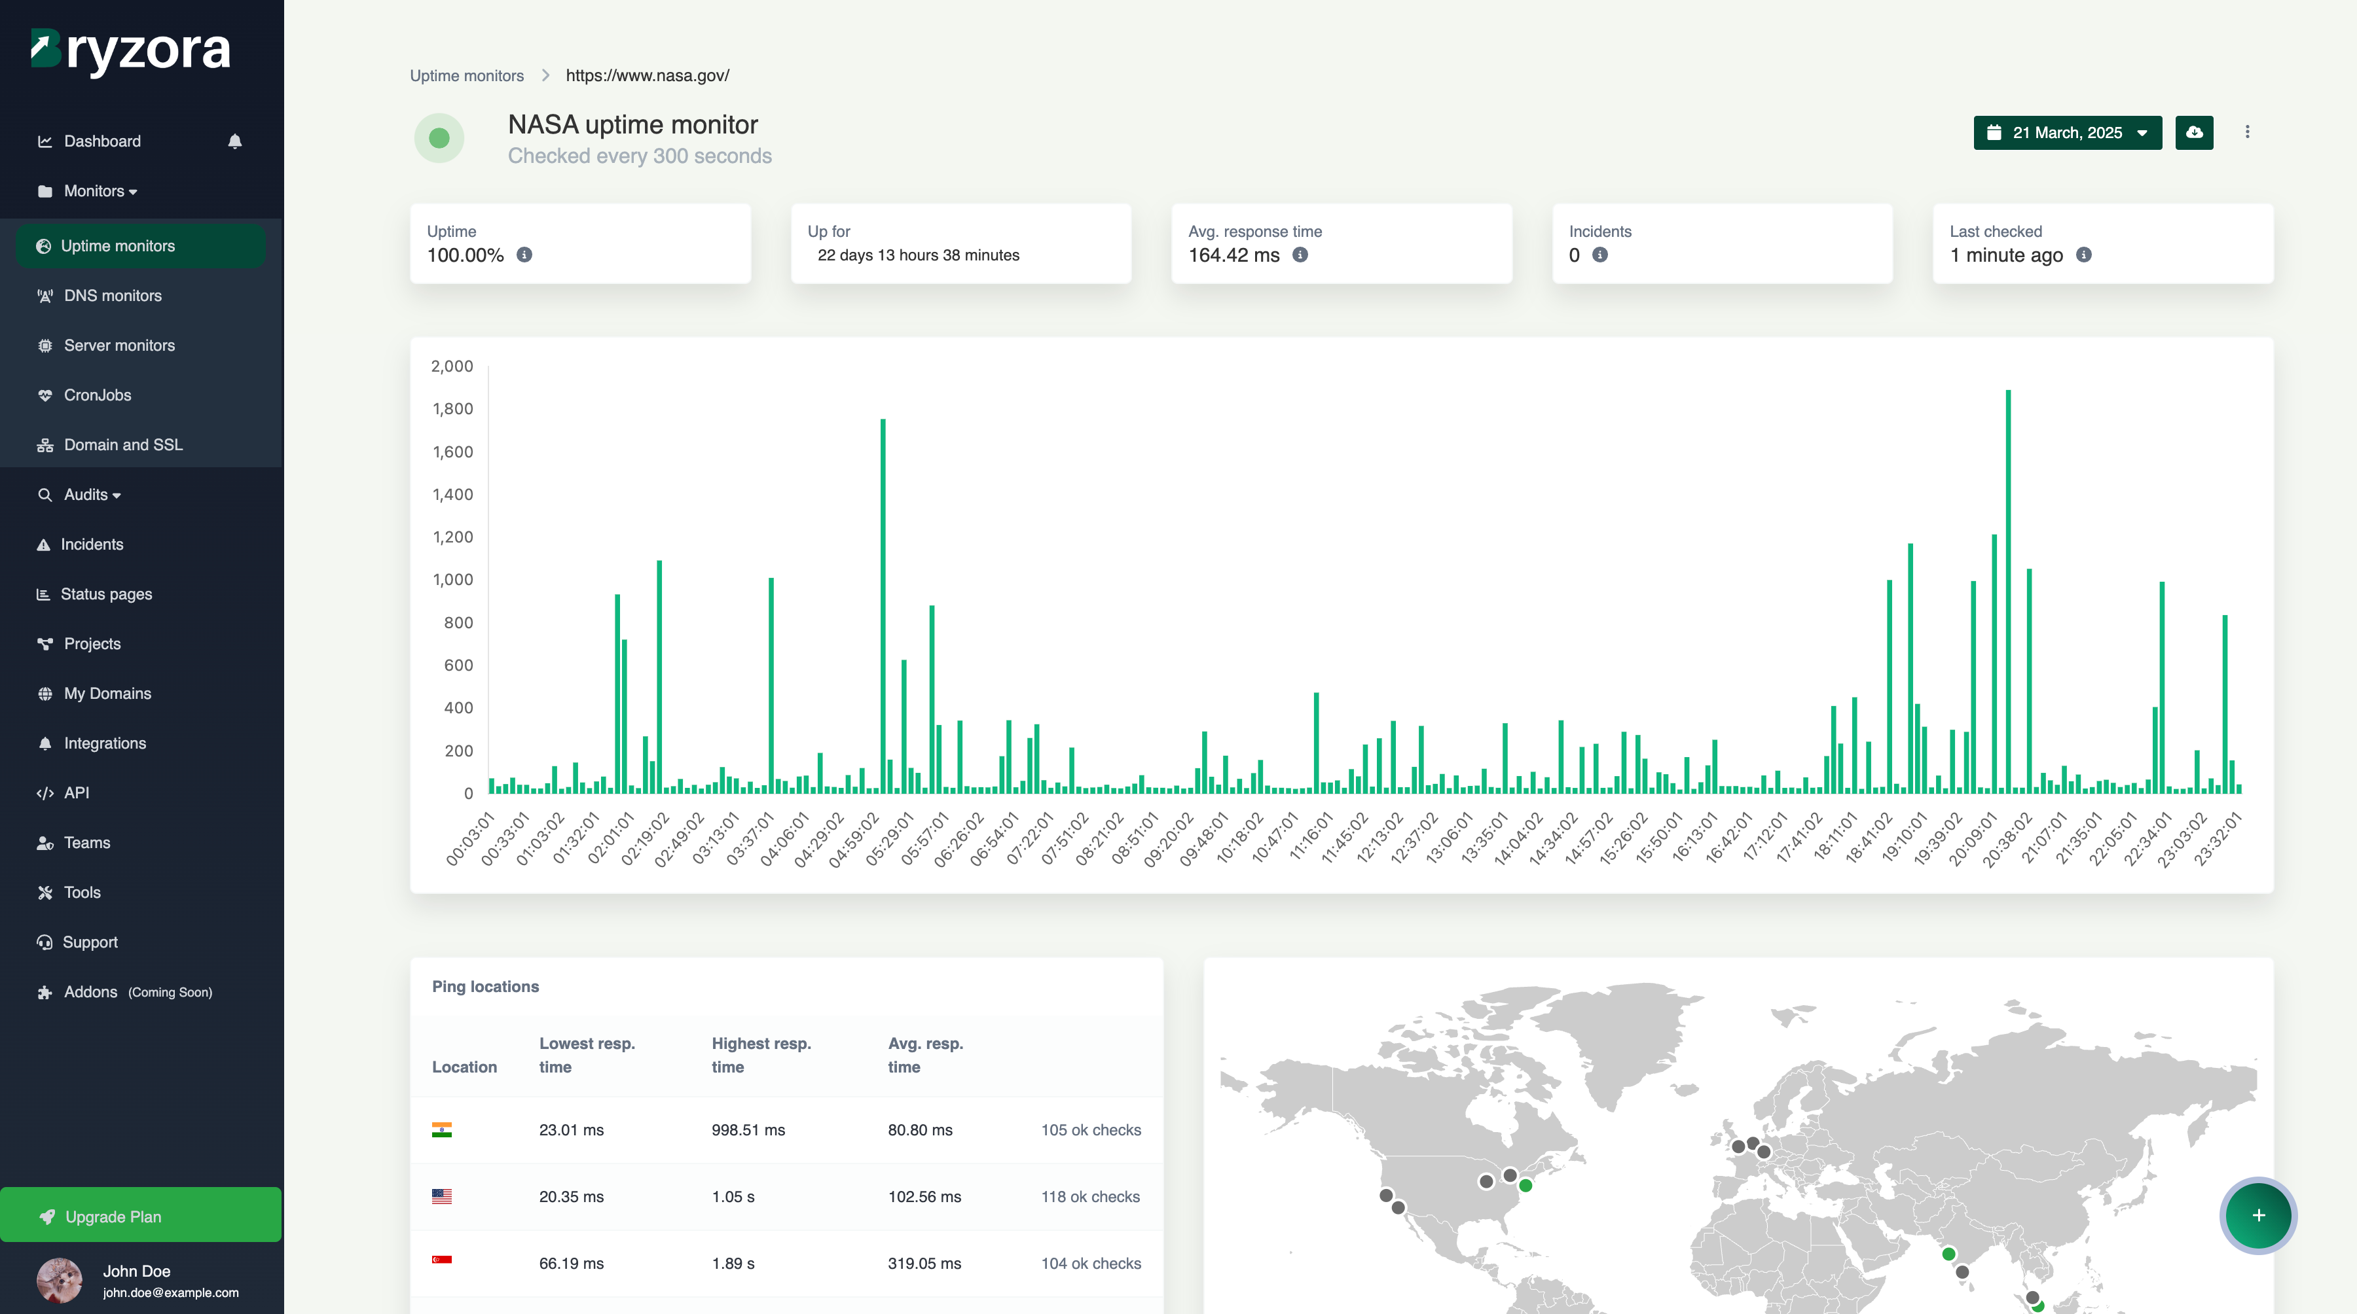This screenshot has width=2357, height=1314.
Task: Open Tools
Action: pos(82,893)
